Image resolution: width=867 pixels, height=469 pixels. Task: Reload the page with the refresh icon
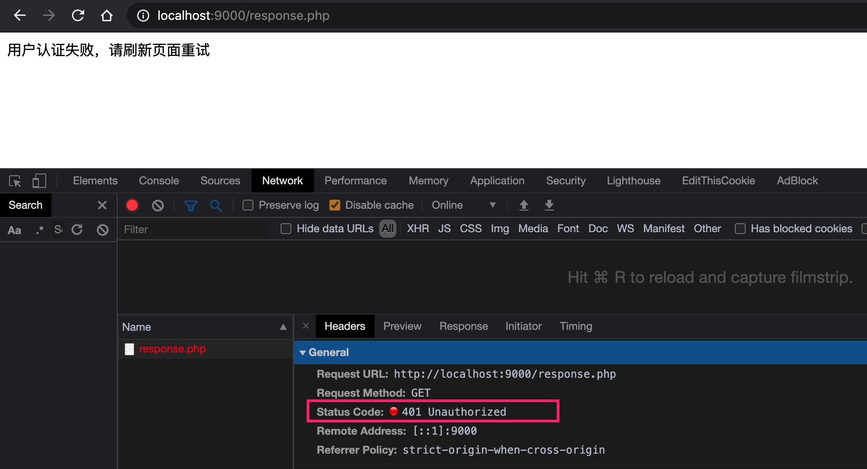pyautogui.click(x=78, y=16)
